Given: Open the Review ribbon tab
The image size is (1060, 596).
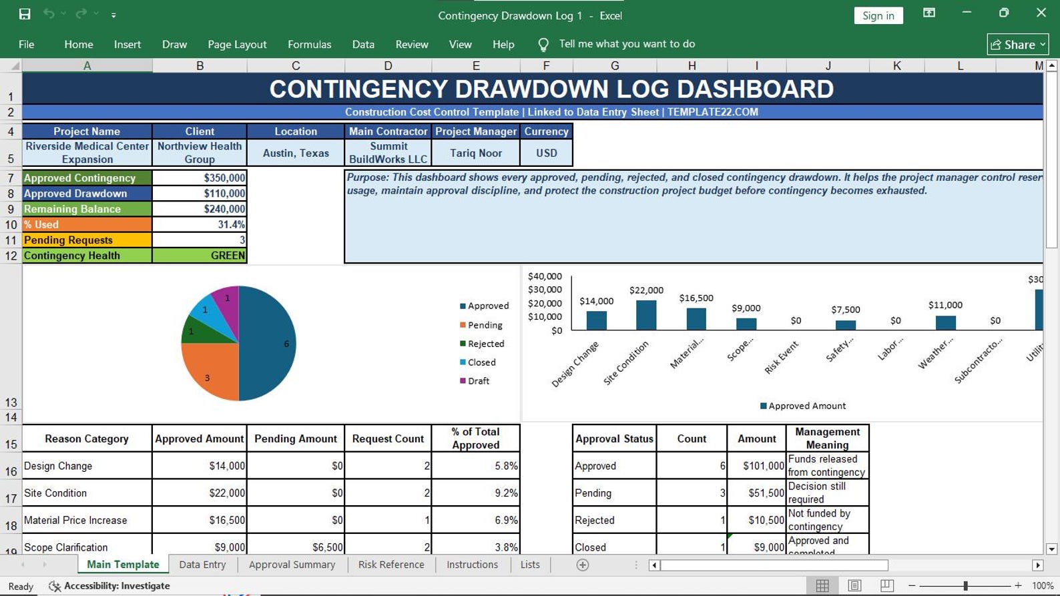Looking at the screenshot, I should coord(412,44).
